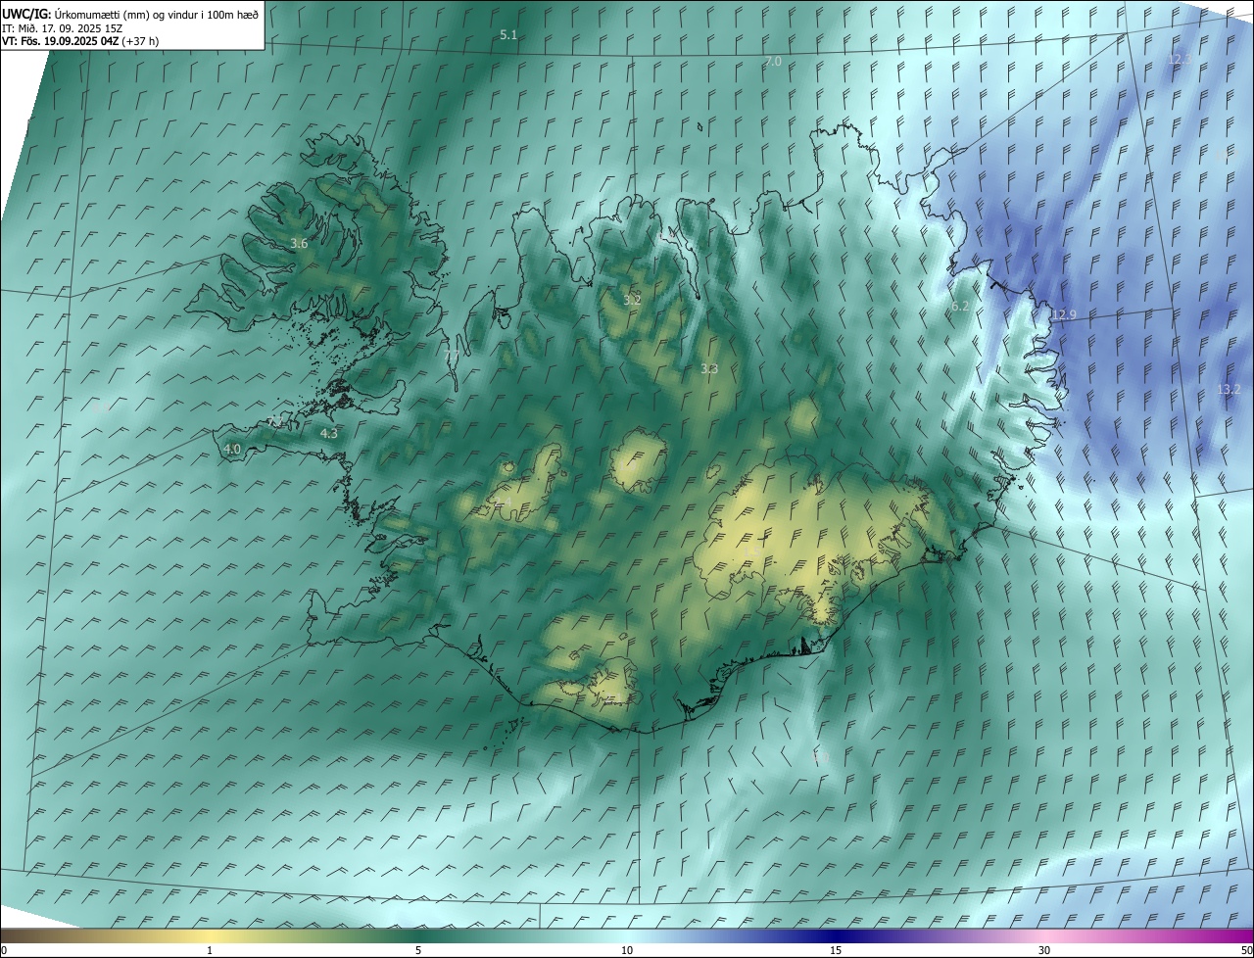This screenshot has height=958, width=1254.
Task: Click the "12.3" value label on map
Action: (1180, 60)
